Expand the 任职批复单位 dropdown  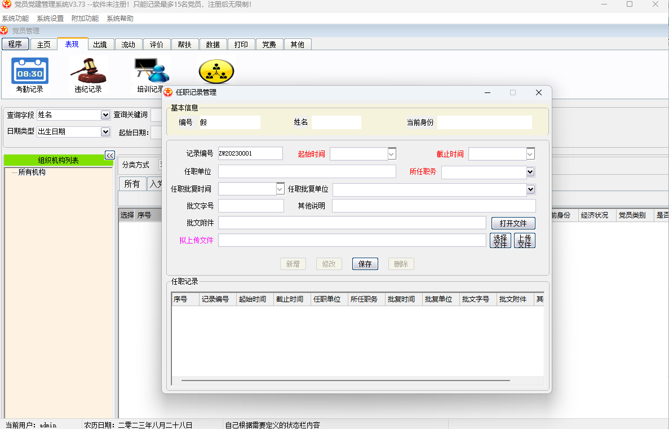(x=530, y=189)
